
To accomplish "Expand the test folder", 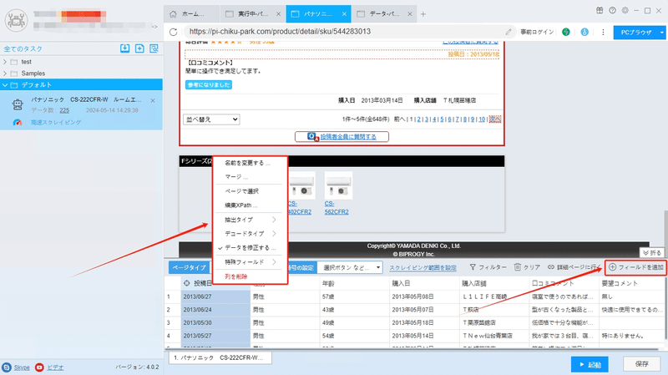I will click(5, 62).
